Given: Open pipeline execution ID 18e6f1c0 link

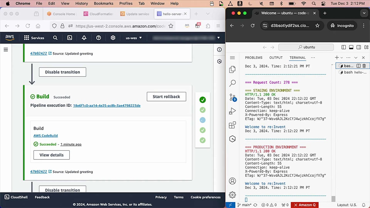Looking at the screenshot, I should click(x=107, y=105).
